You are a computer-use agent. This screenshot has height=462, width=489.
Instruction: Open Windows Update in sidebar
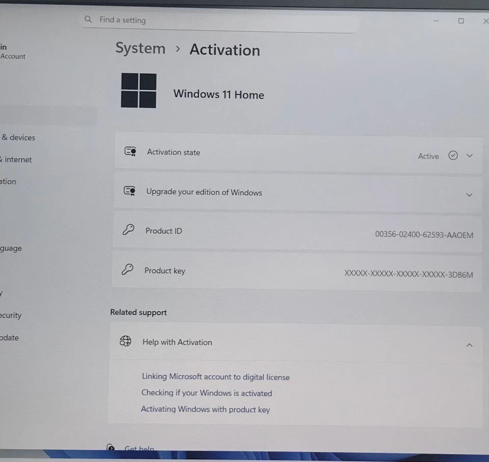pos(9,338)
